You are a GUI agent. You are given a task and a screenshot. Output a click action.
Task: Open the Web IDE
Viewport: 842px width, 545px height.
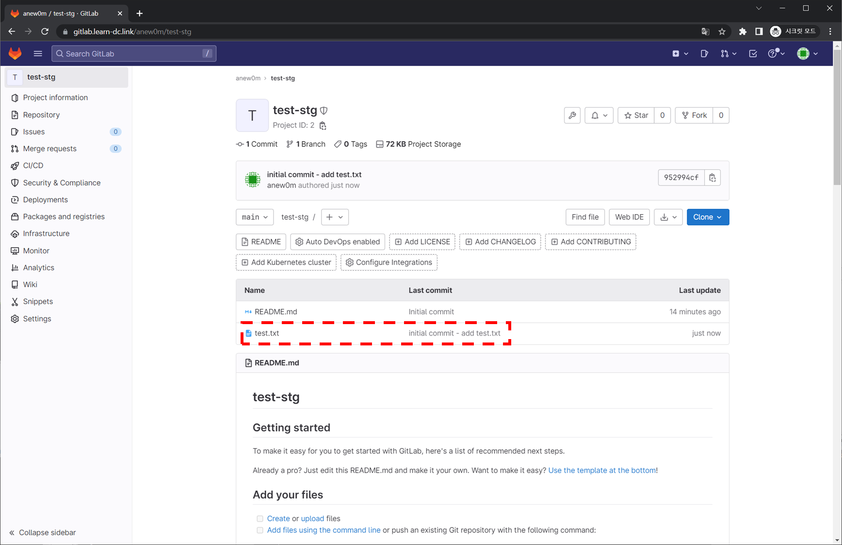(x=629, y=217)
